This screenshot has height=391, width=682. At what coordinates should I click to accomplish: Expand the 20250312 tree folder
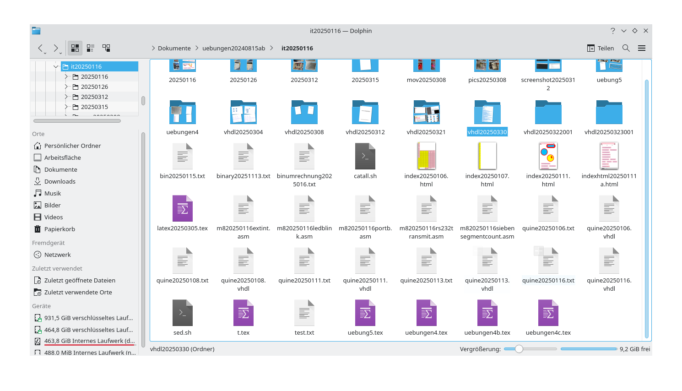(66, 97)
